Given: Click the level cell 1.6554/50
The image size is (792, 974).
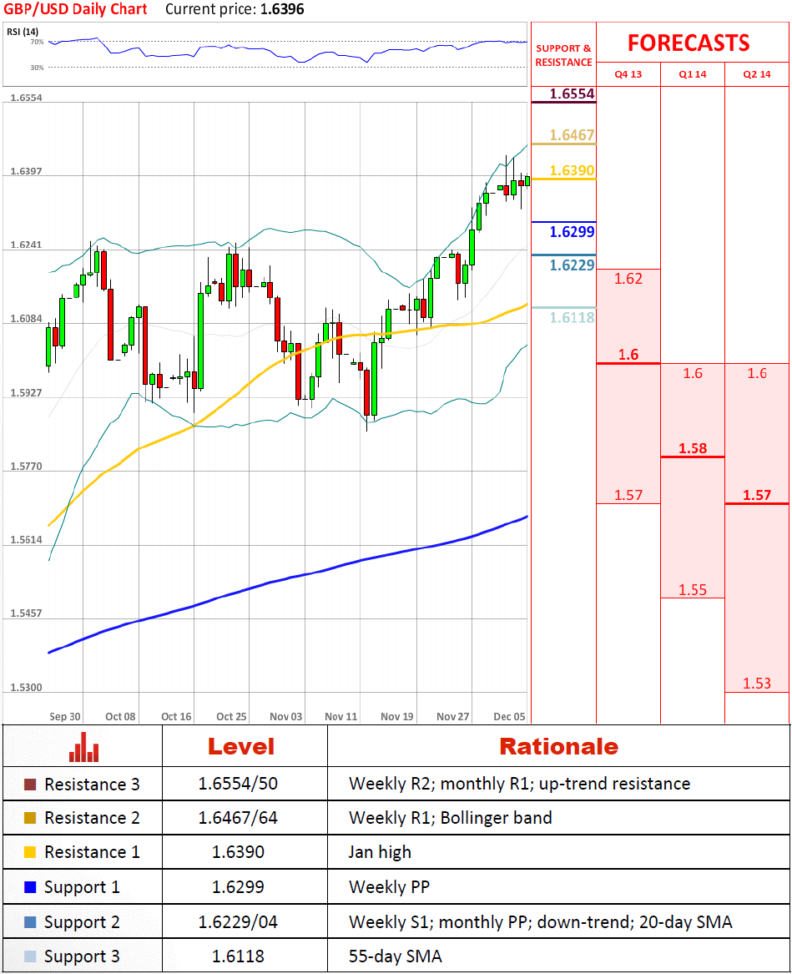Looking at the screenshot, I should coord(238,784).
